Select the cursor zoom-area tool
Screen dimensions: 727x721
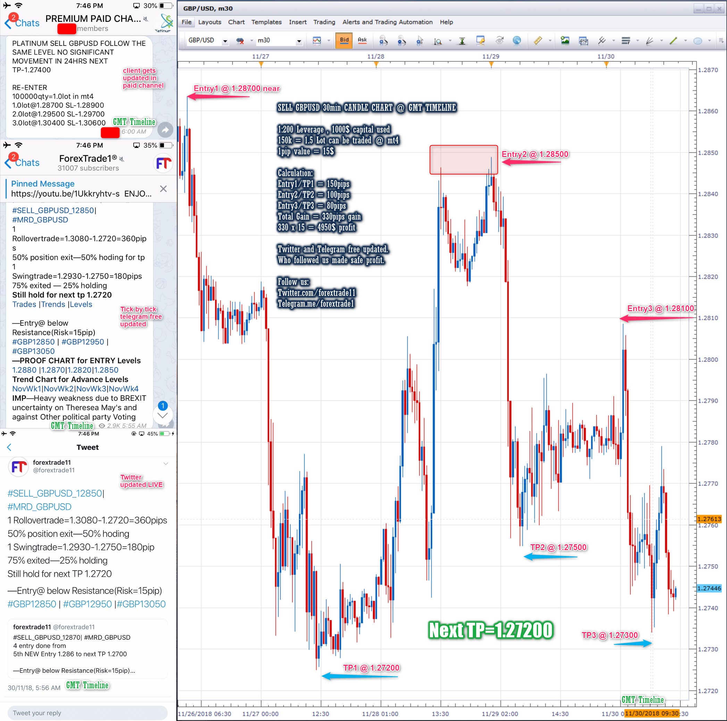[x=419, y=41]
